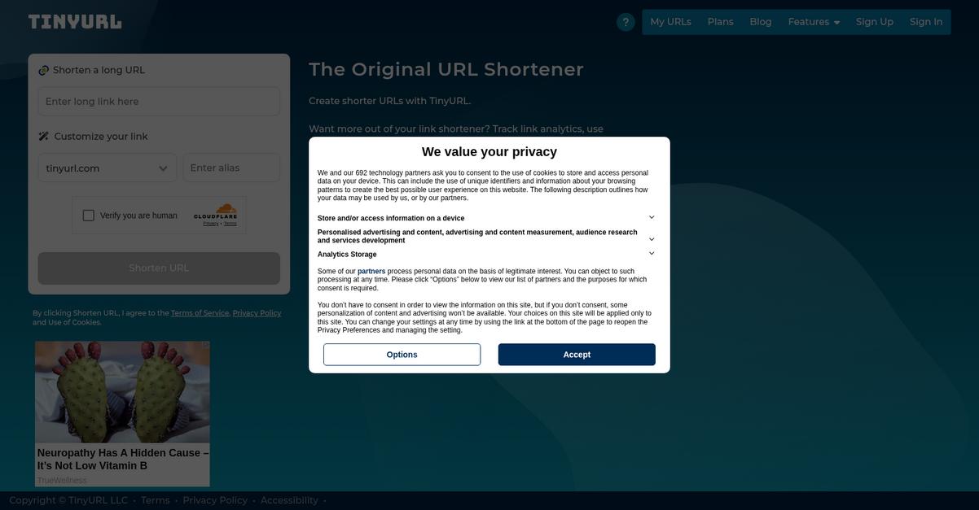The height and width of the screenshot is (510, 979).
Task: Click the footer Privacy Policy link
Action: point(215,500)
